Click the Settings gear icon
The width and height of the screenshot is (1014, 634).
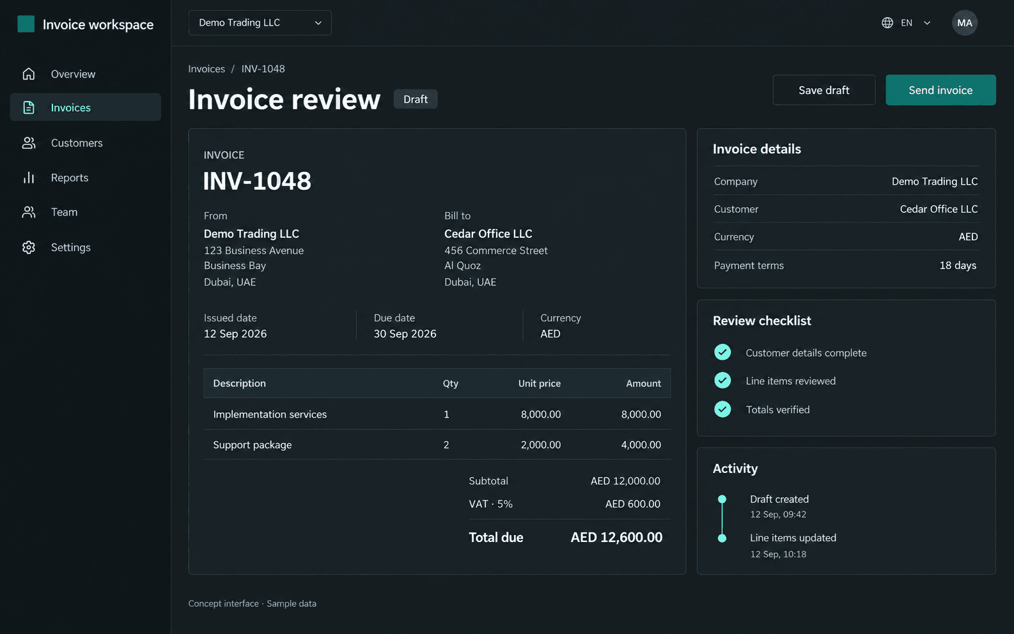pyautogui.click(x=29, y=247)
